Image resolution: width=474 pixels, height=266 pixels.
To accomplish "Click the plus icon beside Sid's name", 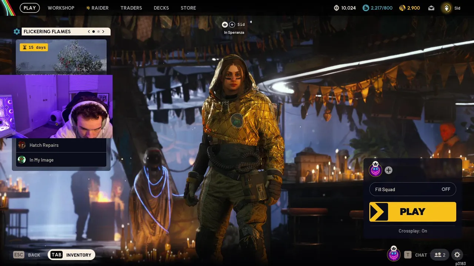I will [x=232, y=24].
